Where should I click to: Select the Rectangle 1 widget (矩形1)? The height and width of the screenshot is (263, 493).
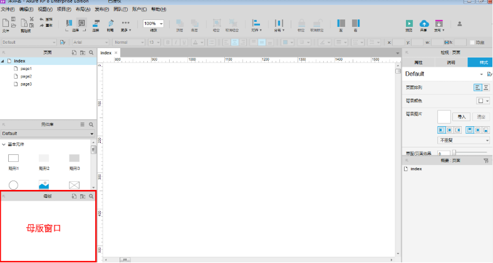pyautogui.click(x=14, y=162)
